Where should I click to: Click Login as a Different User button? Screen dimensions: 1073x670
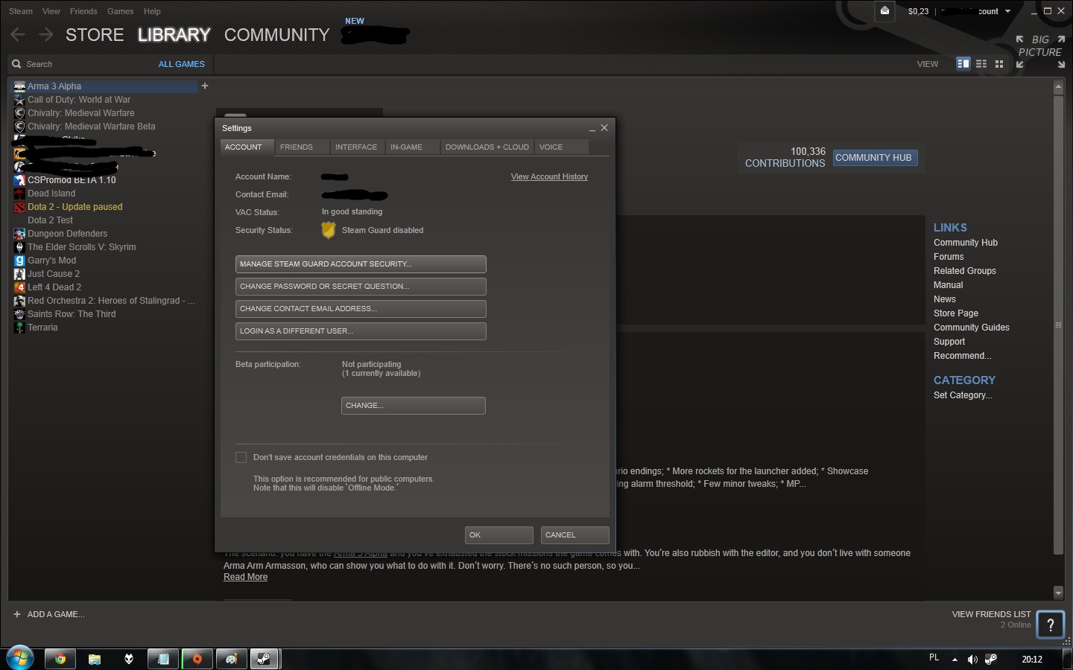pos(361,331)
